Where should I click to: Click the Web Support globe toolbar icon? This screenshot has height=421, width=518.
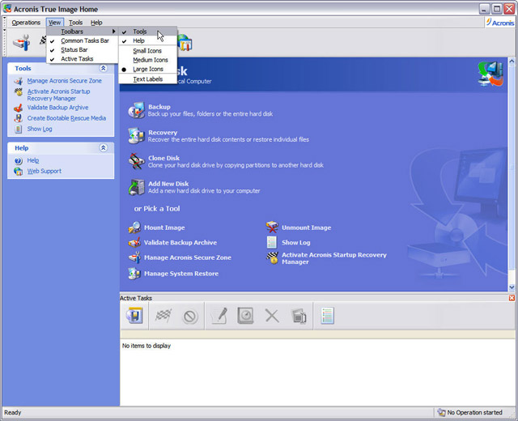click(x=185, y=43)
